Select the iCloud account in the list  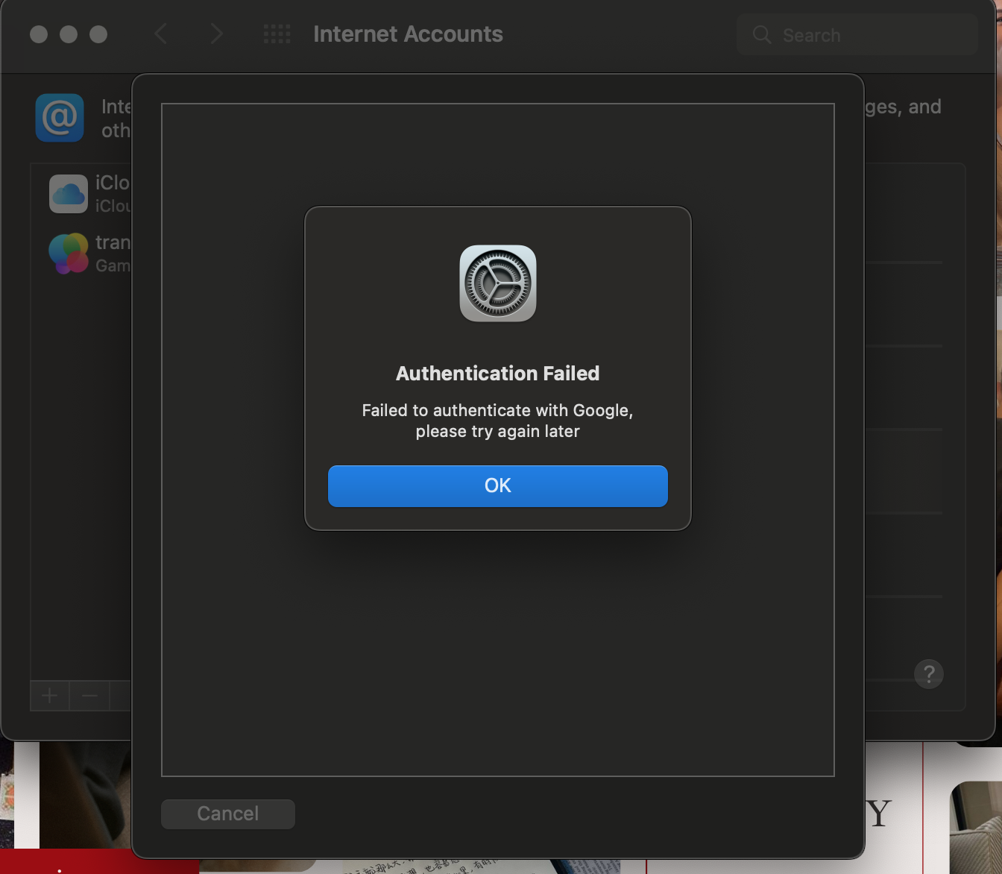[81, 194]
